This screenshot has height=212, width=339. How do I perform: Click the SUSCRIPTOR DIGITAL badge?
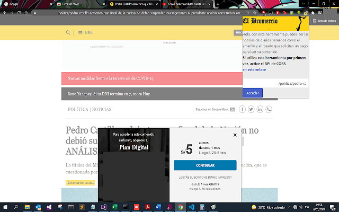pyautogui.click(x=81, y=183)
